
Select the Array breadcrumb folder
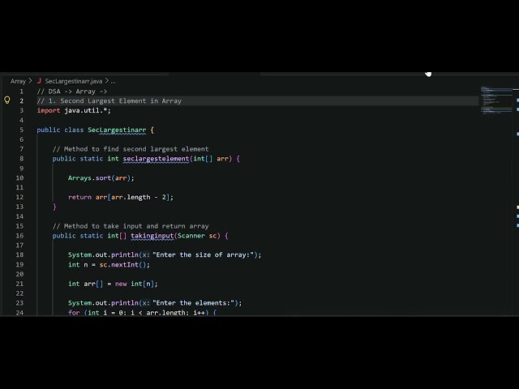(18, 81)
